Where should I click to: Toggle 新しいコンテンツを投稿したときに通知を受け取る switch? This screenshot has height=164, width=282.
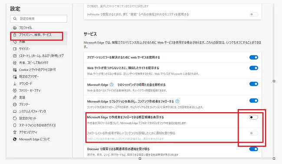pos(254,133)
